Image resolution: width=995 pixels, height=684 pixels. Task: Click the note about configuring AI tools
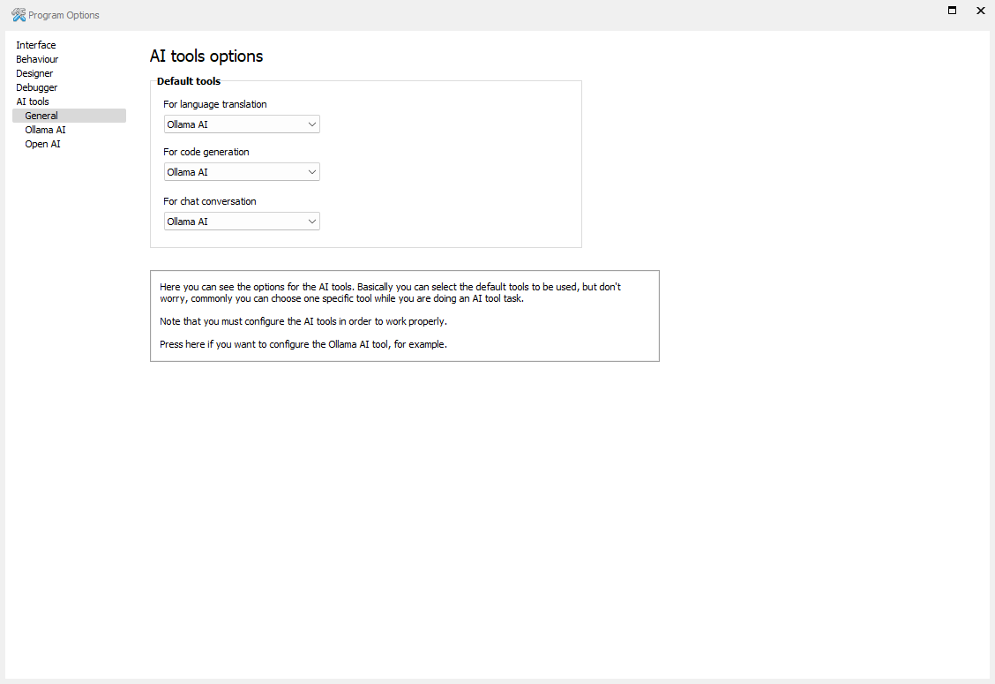click(x=303, y=321)
